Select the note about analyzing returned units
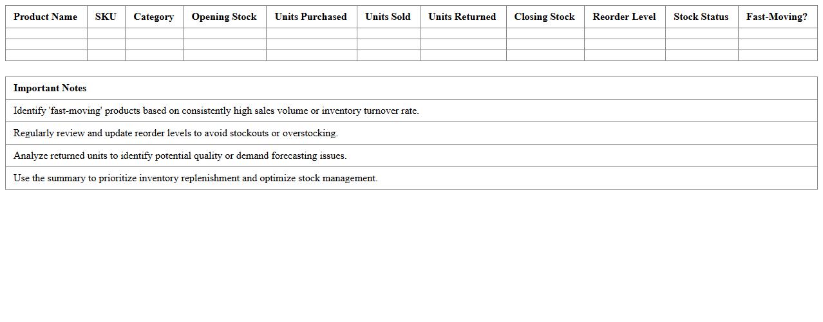This screenshot has width=823, height=322. click(180, 156)
